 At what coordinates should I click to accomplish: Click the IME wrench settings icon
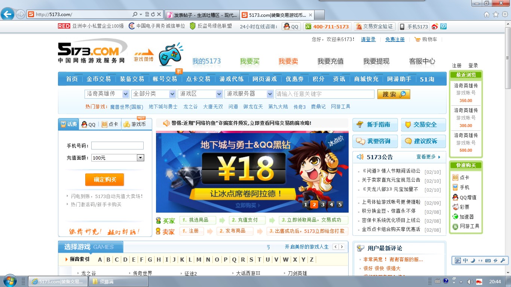[x=503, y=260]
